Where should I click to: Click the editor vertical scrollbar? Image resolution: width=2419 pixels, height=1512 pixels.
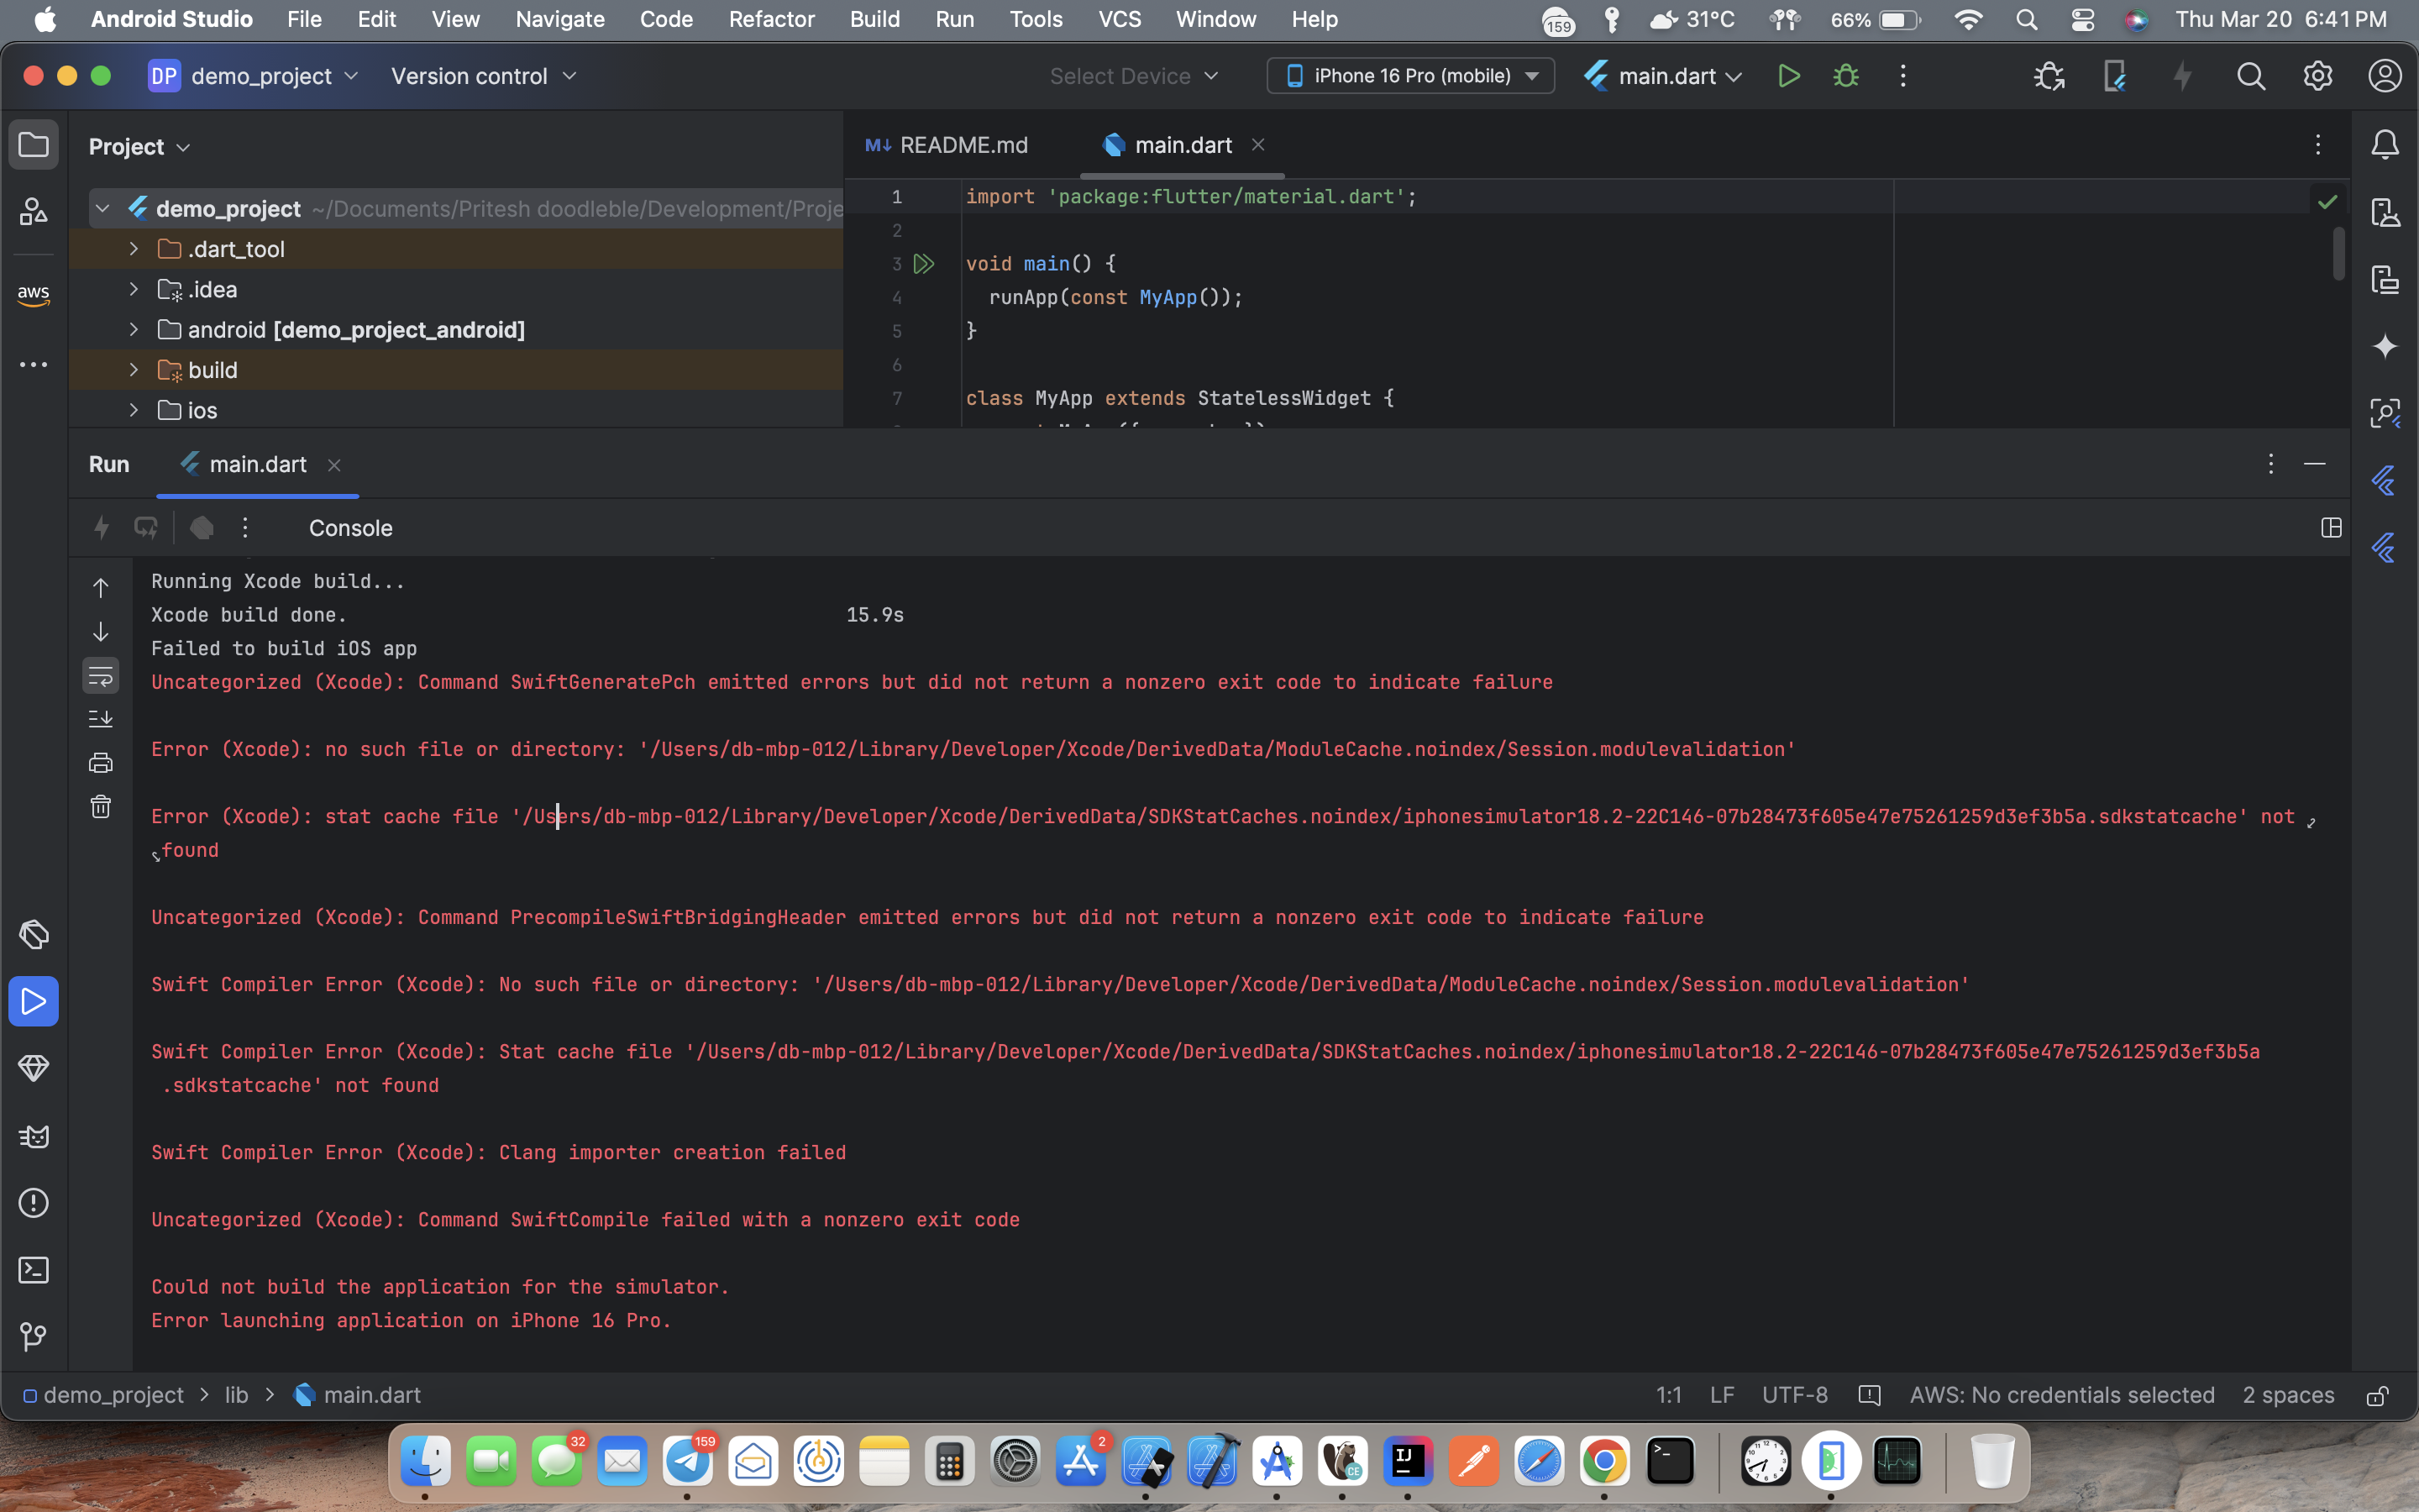[x=2339, y=254]
